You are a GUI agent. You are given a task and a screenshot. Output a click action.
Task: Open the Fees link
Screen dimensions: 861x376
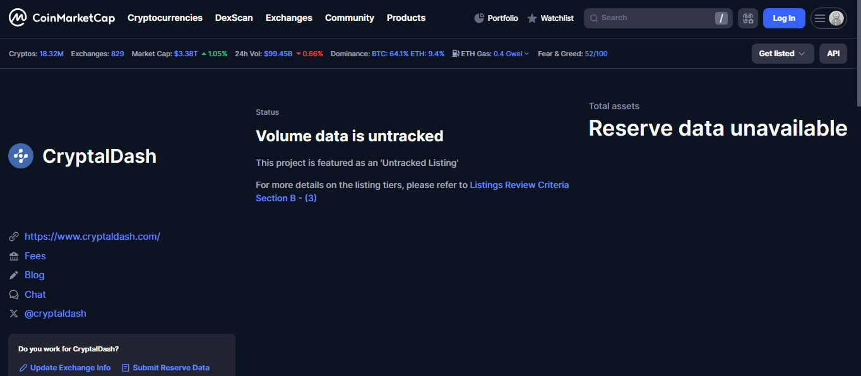35,256
